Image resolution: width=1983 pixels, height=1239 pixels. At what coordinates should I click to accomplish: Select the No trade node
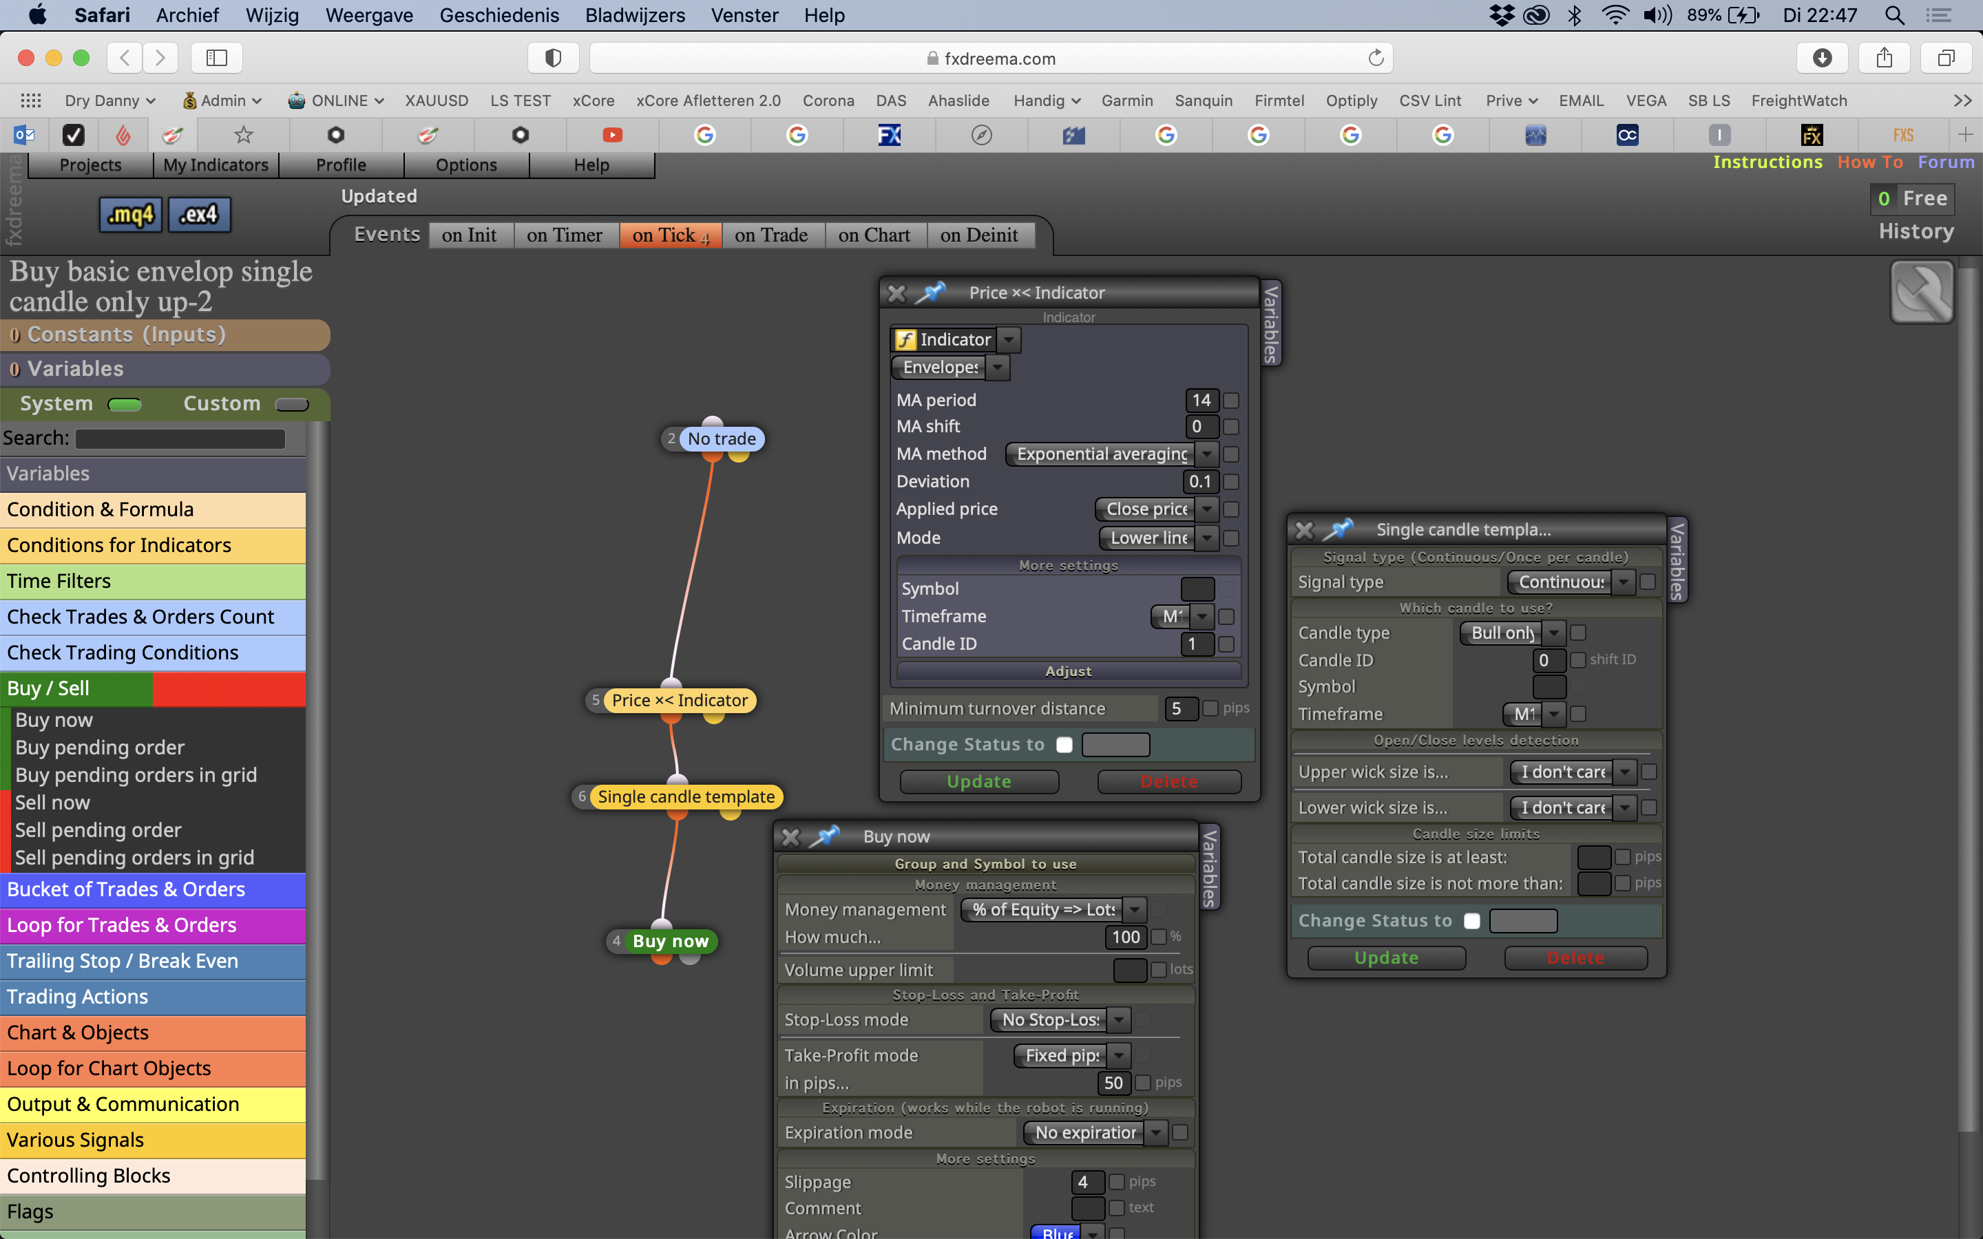[721, 438]
